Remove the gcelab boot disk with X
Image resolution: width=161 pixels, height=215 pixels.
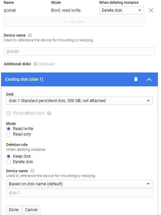click(151, 10)
